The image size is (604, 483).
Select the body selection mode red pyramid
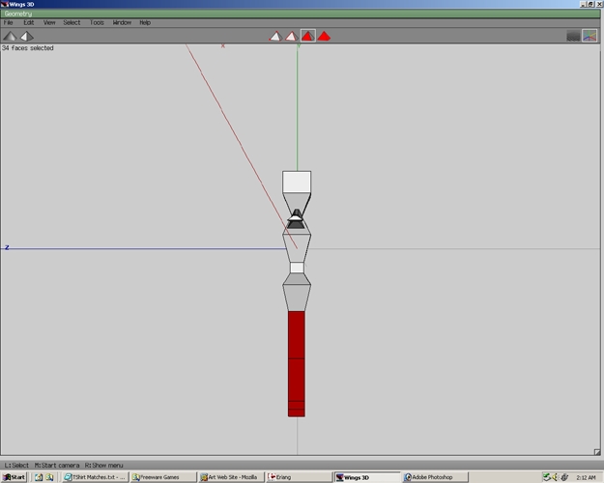pos(324,36)
